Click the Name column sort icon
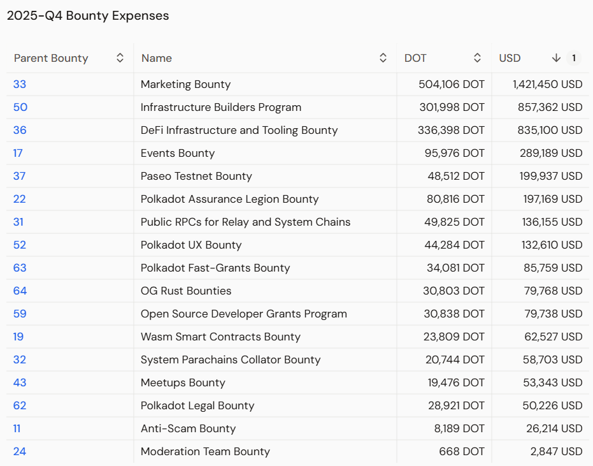Screen dimensions: 593x466 (383, 58)
